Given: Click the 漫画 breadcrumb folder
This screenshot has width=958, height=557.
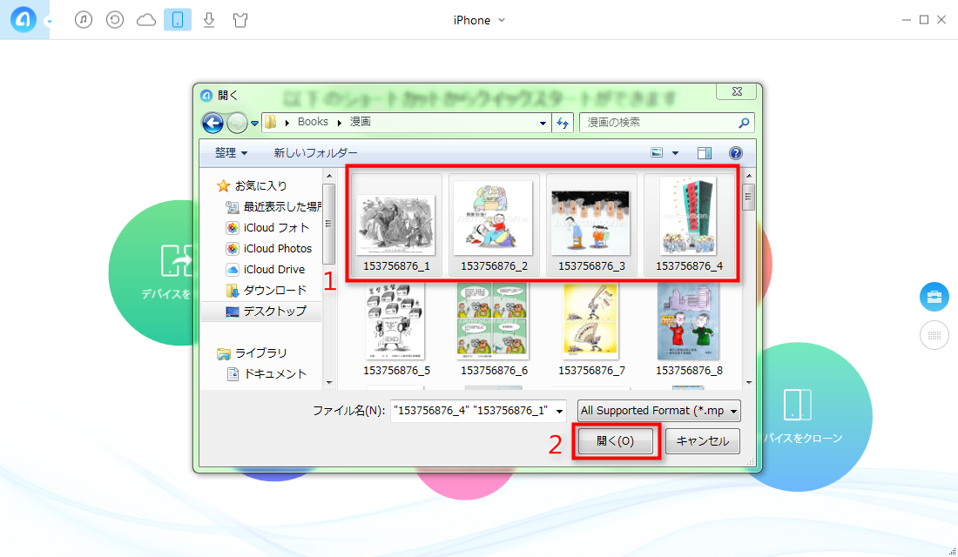Looking at the screenshot, I should point(361,122).
